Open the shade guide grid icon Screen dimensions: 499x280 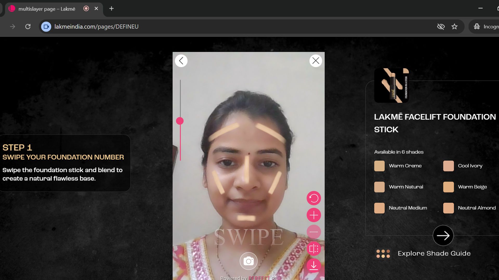coord(383,253)
